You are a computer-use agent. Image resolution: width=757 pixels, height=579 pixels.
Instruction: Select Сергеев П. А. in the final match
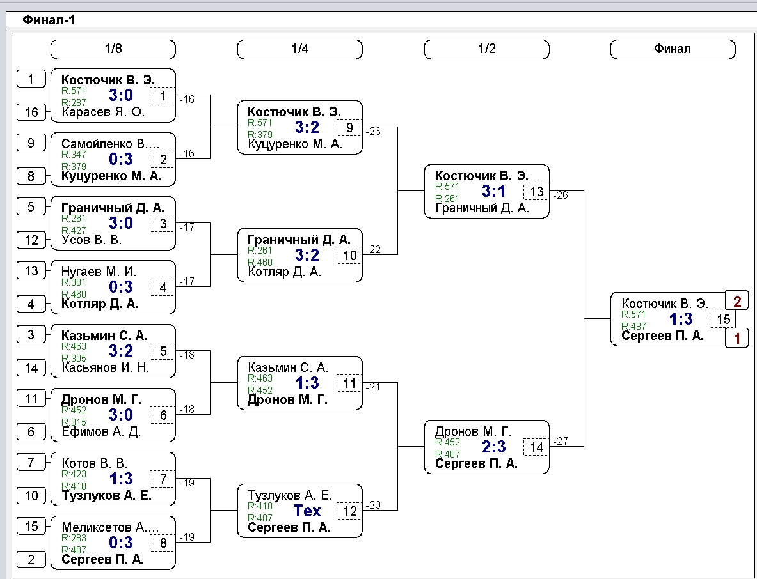pos(662,336)
